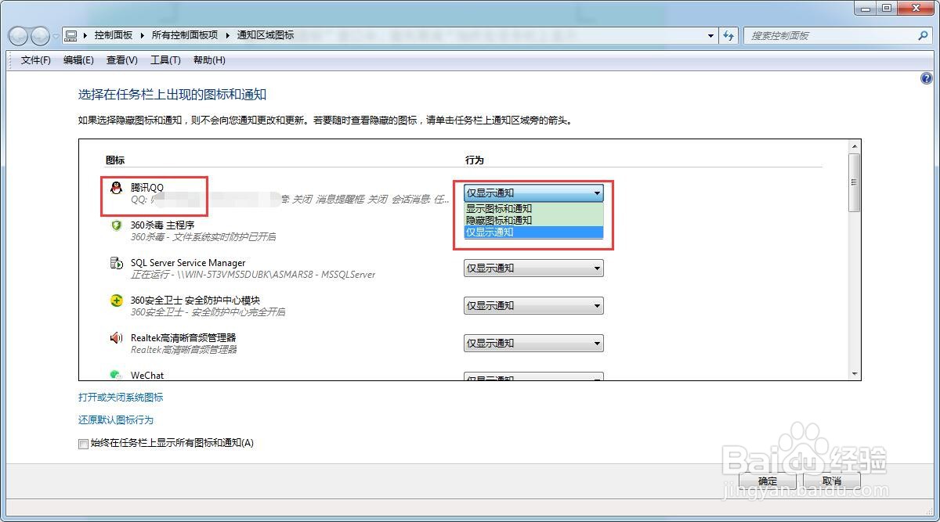Open address bar history dropdown arrow
Screen dimensions: 940x522
click(x=710, y=35)
